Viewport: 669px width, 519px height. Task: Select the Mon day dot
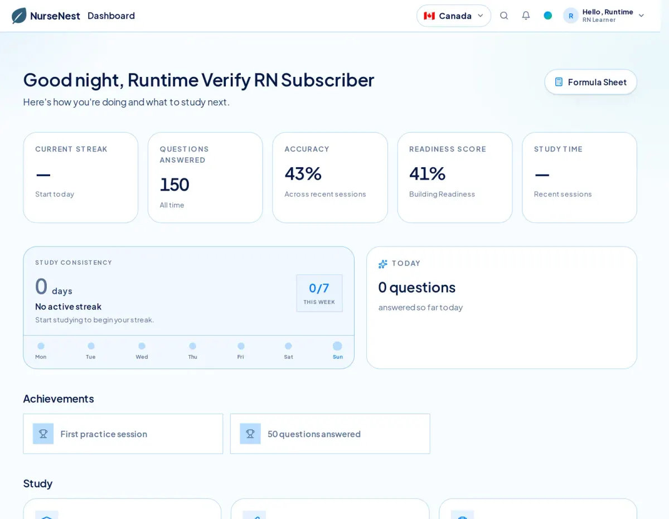tap(41, 346)
